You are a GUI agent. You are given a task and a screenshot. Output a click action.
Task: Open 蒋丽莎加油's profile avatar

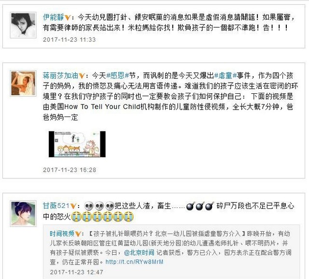tap(23, 83)
